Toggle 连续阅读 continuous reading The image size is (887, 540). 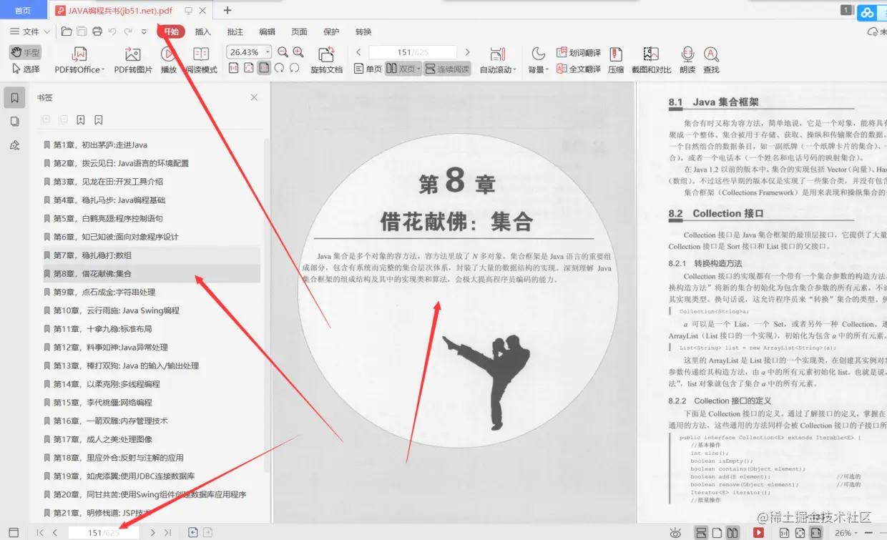tap(447, 69)
